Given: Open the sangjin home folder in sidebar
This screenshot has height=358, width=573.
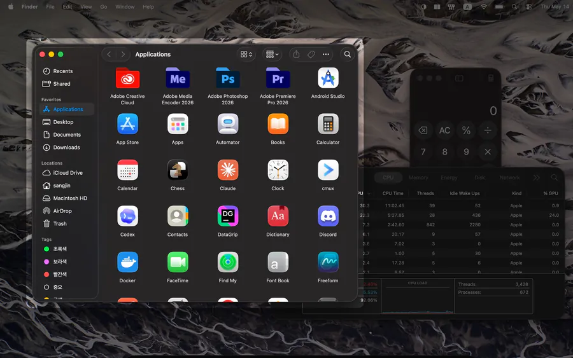Looking at the screenshot, I should coord(67,186).
